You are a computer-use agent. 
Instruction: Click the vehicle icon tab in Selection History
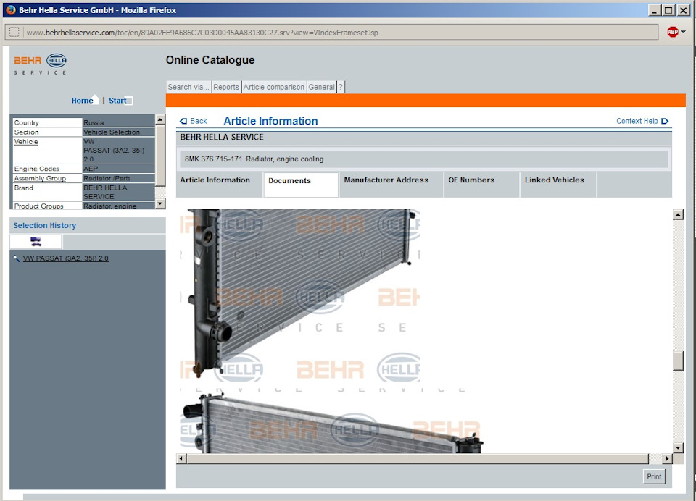[36, 241]
